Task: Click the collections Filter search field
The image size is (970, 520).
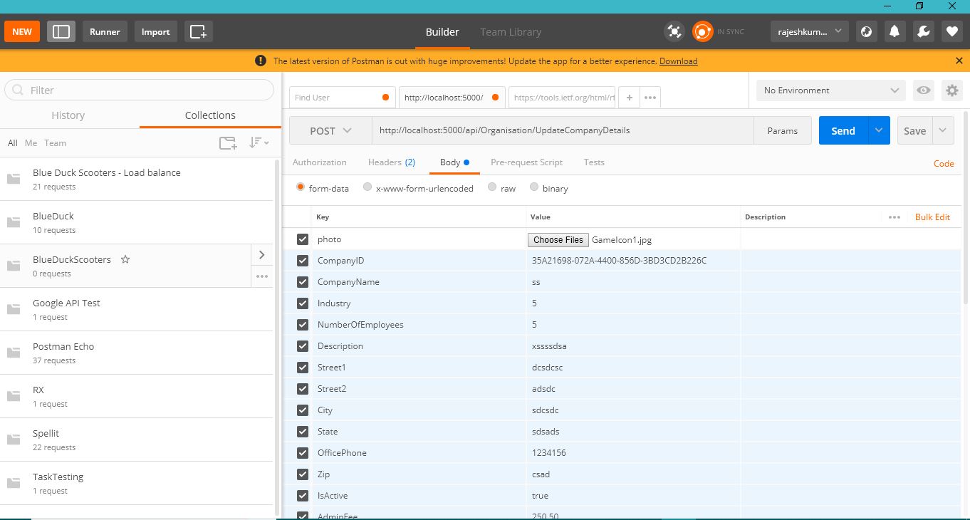Action: pos(140,90)
